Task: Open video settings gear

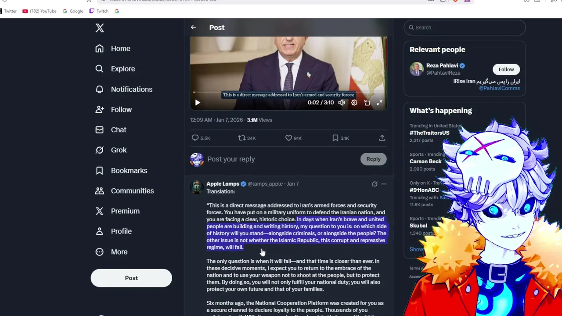Action: click(354, 103)
